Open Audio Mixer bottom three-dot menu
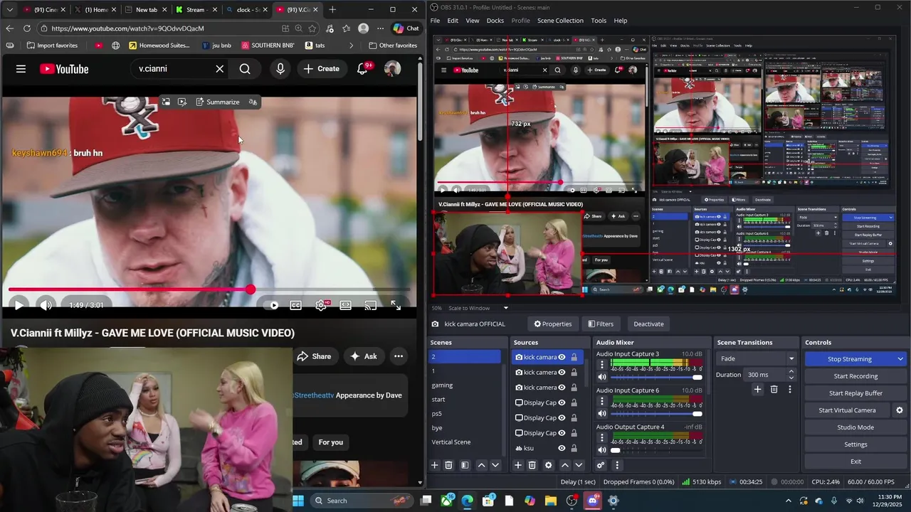This screenshot has height=512, width=911. (x=617, y=465)
